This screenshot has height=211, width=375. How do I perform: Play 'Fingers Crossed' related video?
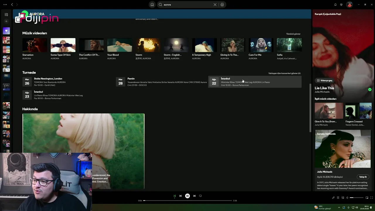tap(358, 110)
